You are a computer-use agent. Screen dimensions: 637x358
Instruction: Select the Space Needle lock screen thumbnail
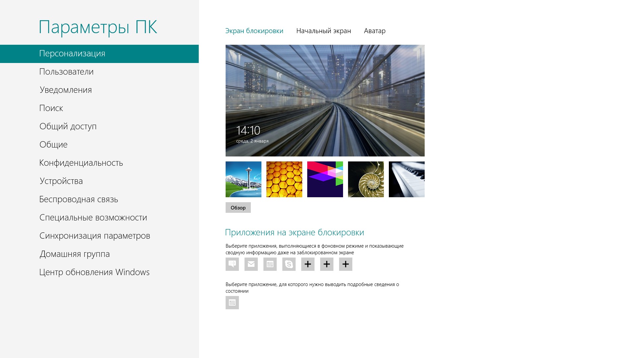pyautogui.click(x=243, y=179)
